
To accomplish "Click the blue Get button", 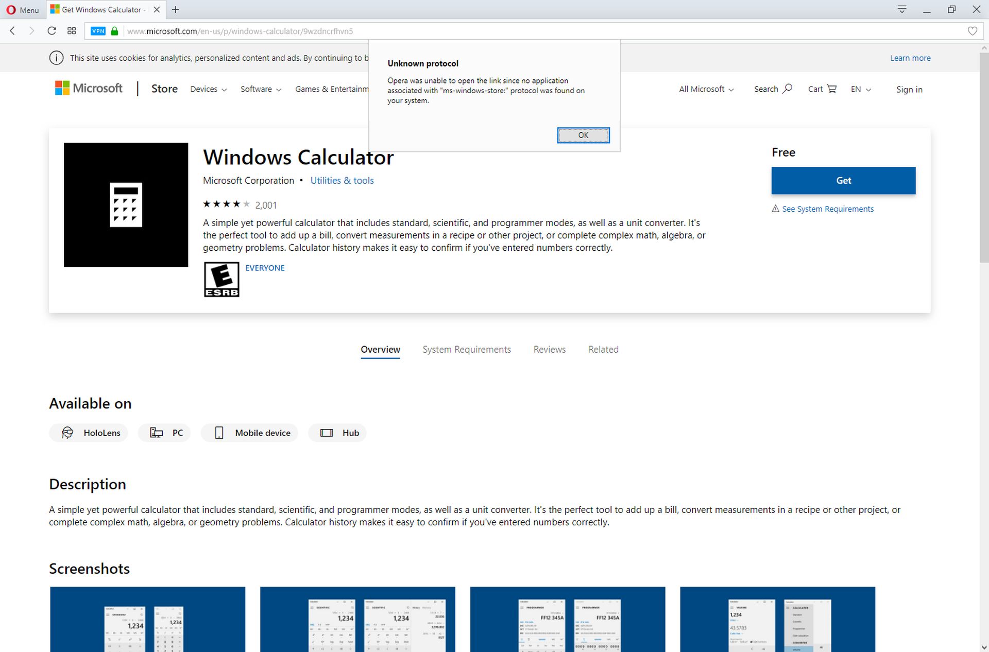I will tap(843, 180).
